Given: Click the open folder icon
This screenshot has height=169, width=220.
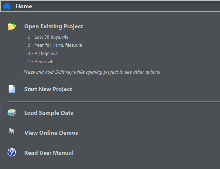Looking at the screenshot, I should (12, 26).
